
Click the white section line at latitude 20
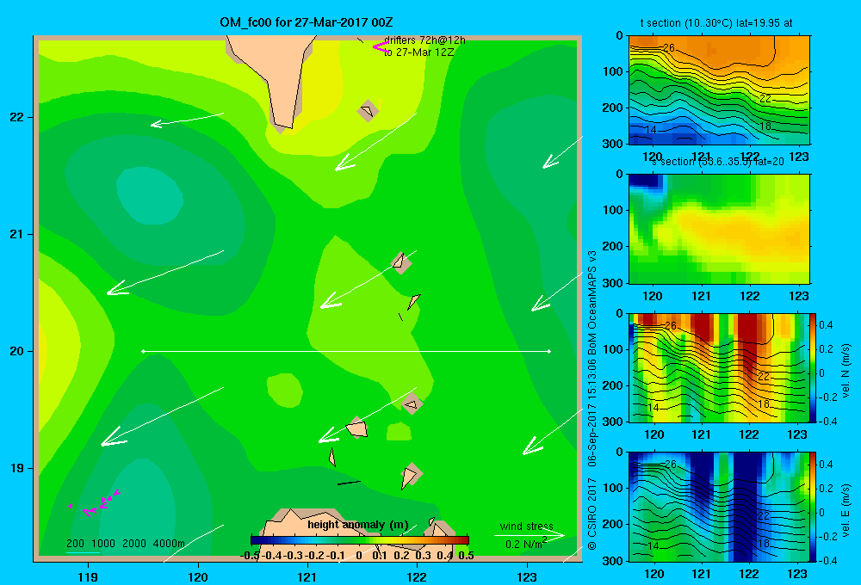pos(346,351)
